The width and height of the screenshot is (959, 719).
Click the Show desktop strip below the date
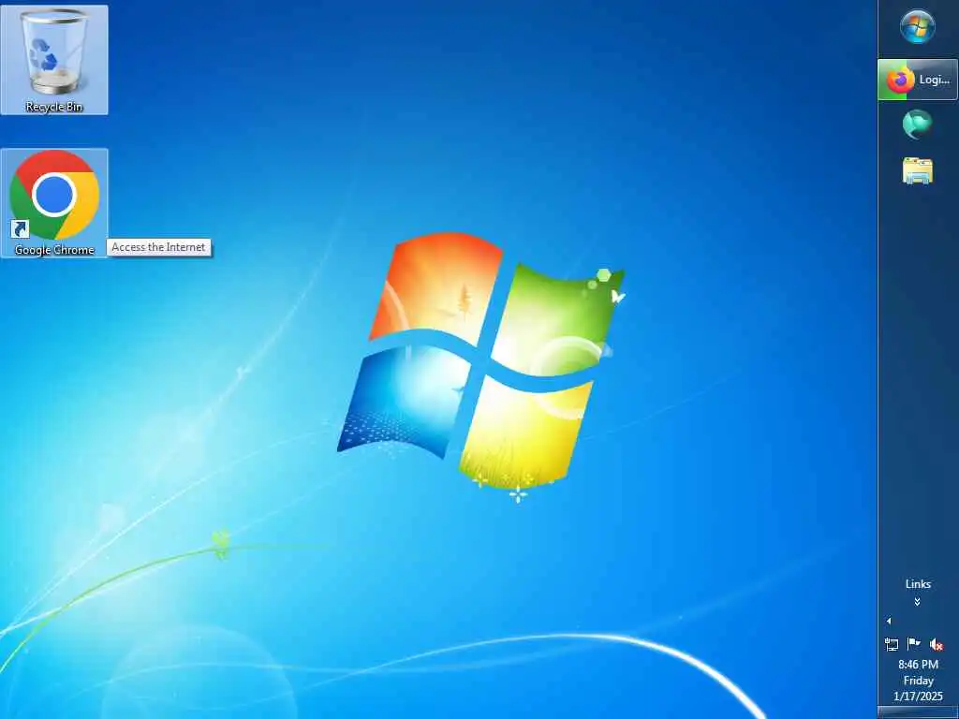918,712
